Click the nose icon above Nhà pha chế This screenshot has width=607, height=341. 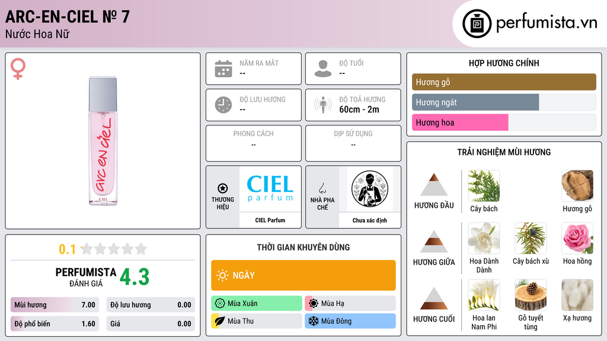(x=322, y=188)
